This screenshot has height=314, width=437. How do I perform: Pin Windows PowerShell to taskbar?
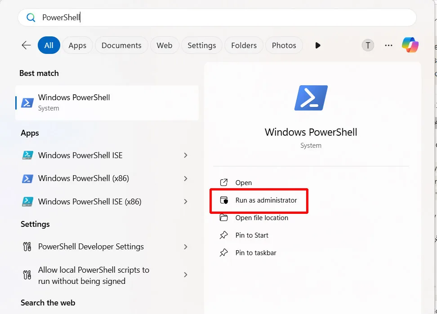tap(255, 253)
